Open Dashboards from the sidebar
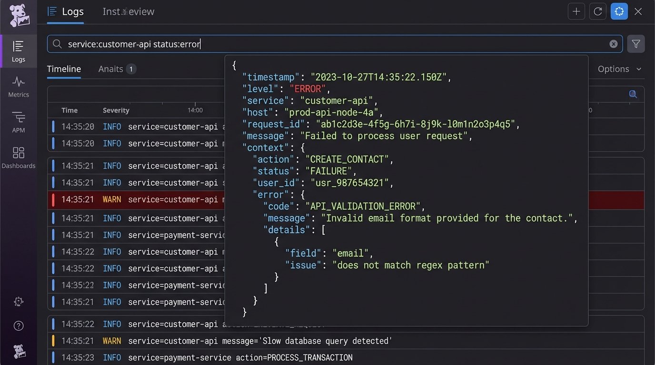This screenshot has height=365, width=655. (x=19, y=157)
